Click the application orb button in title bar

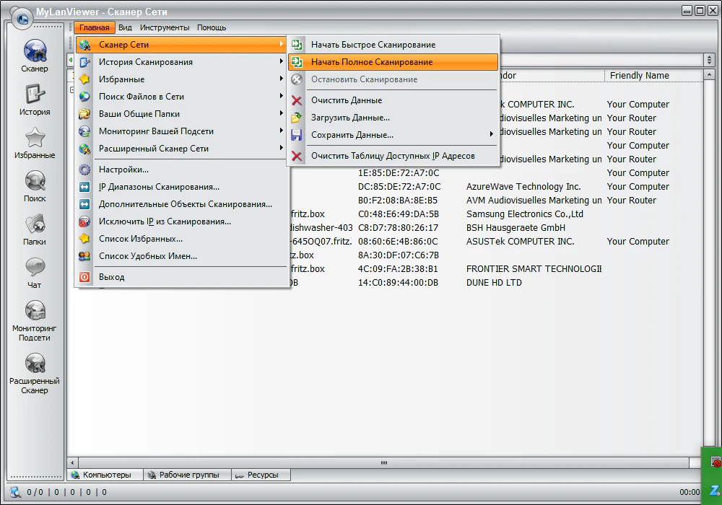tap(22, 18)
